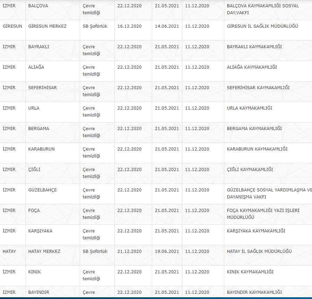
Task: Click the KARABURUN district cell
Action: pos(42,149)
